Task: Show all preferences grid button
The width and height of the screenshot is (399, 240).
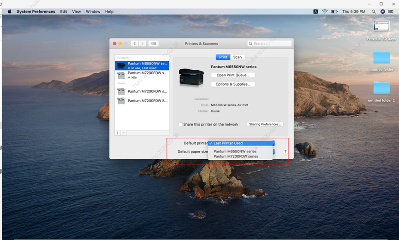Action: (154, 43)
